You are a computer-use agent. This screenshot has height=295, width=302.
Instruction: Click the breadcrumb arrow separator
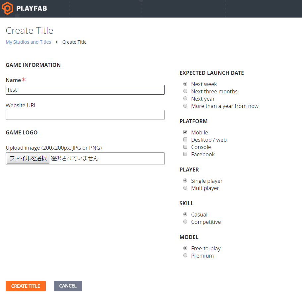click(57, 42)
